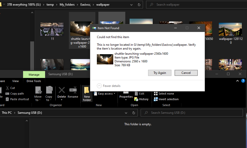
Task: Open the Copy to dropdown
Action: 49,94
